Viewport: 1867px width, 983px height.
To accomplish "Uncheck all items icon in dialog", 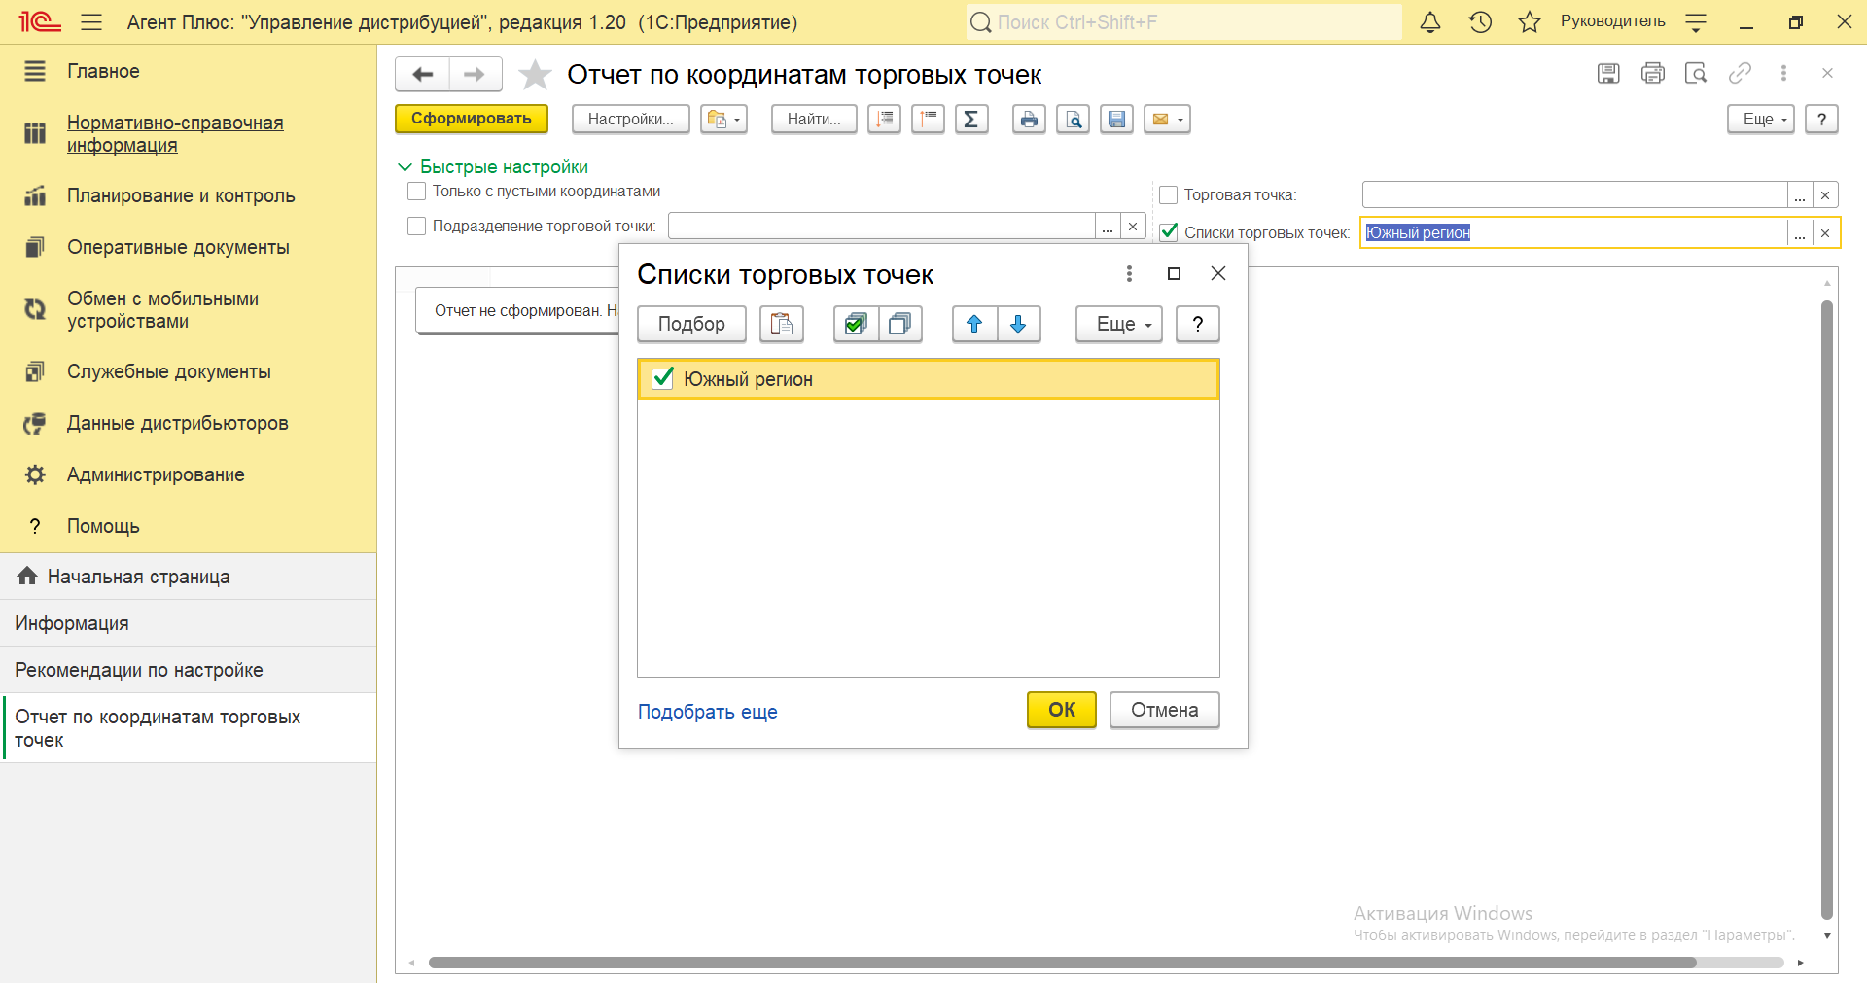I will click(900, 324).
